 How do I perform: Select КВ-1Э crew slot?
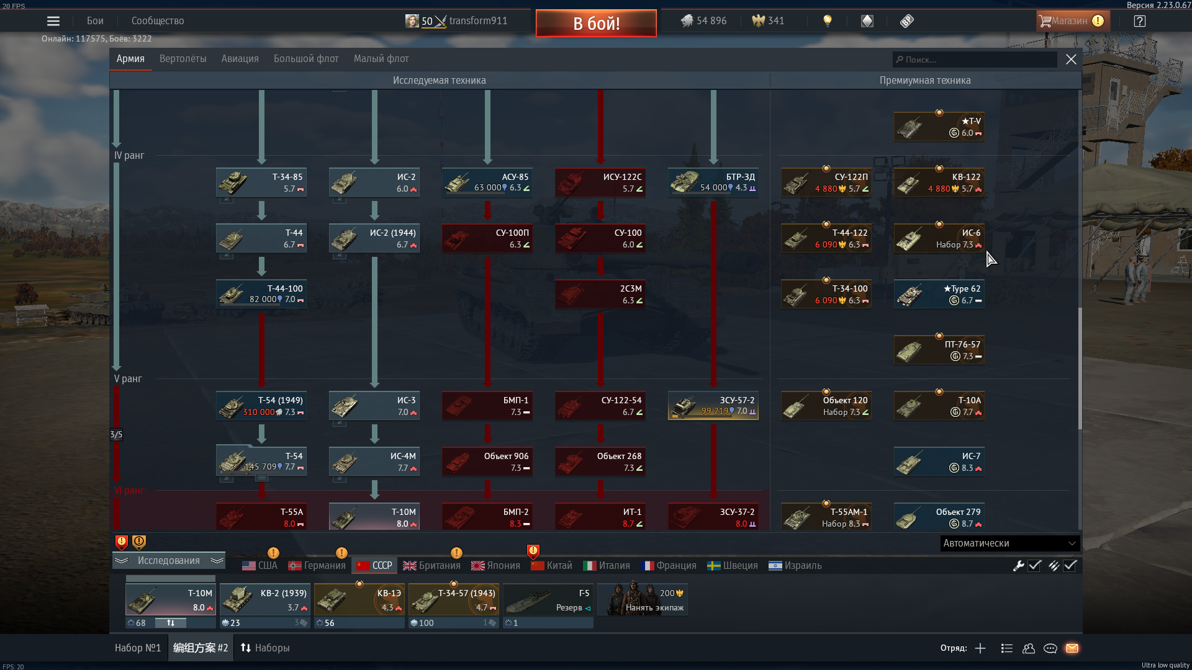click(359, 600)
